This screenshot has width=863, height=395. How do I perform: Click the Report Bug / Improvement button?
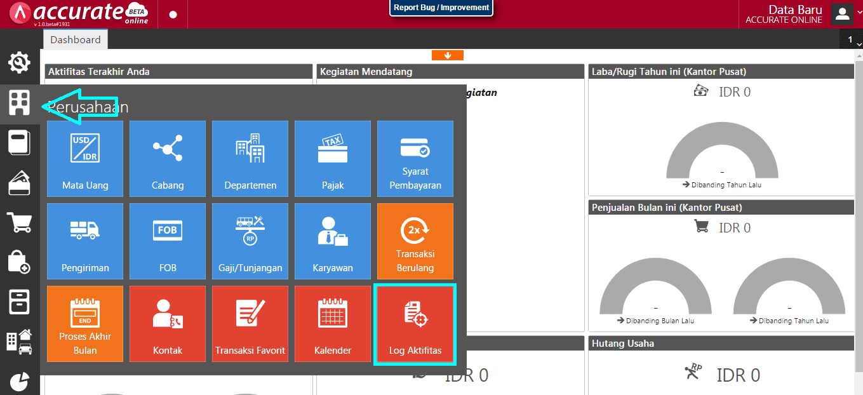441,9
